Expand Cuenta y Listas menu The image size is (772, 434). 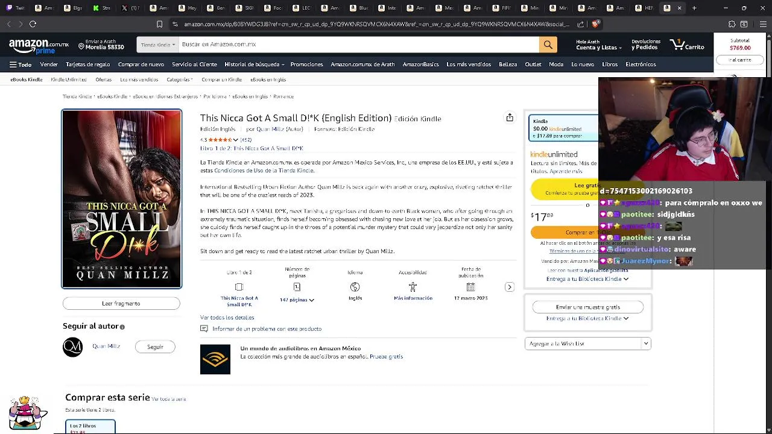click(x=598, y=45)
